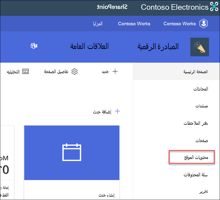Click the جديد new button label
The height and width of the screenshot is (200, 220).
[105, 72]
